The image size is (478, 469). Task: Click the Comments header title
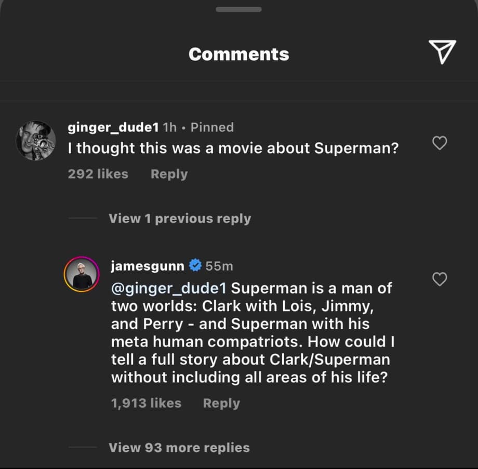click(x=239, y=54)
